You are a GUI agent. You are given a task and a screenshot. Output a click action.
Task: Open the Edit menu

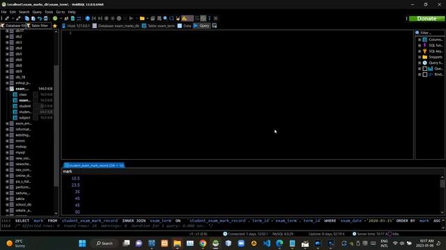tap(13, 12)
